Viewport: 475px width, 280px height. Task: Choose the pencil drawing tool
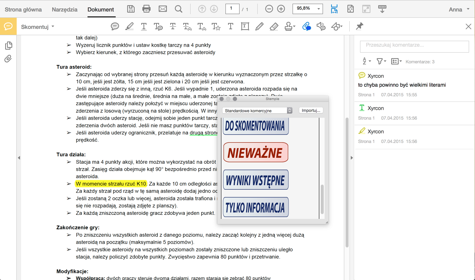259,26
